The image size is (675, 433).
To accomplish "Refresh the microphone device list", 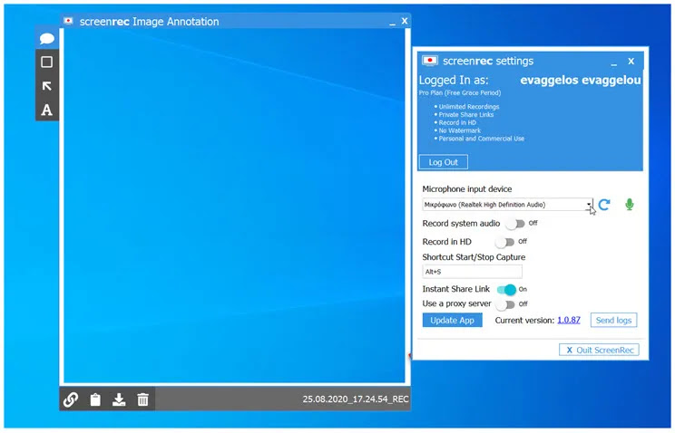I will point(604,205).
